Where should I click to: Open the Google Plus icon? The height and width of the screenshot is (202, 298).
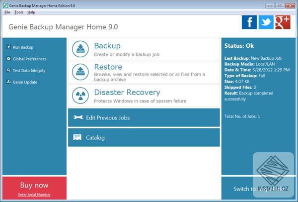coord(283,22)
